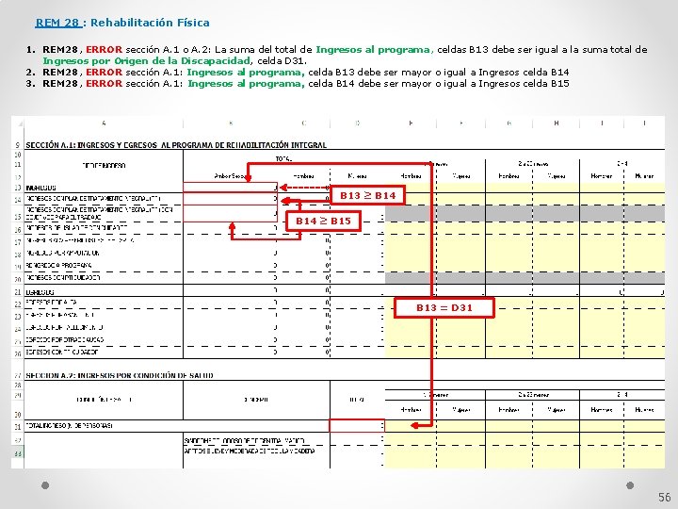Click the red ERROR word in item 3
Viewport: 678px width, 509px height.
104,83
